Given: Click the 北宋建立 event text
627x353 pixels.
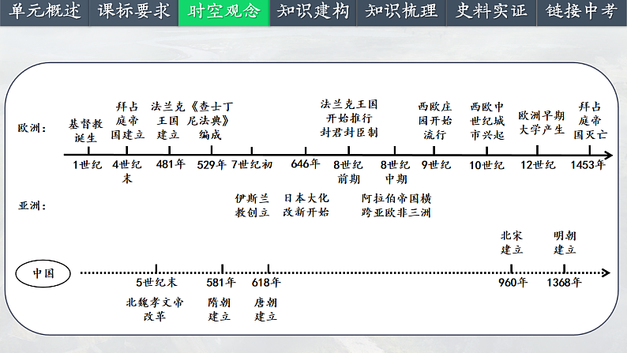Looking at the screenshot, I should (x=512, y=242).
